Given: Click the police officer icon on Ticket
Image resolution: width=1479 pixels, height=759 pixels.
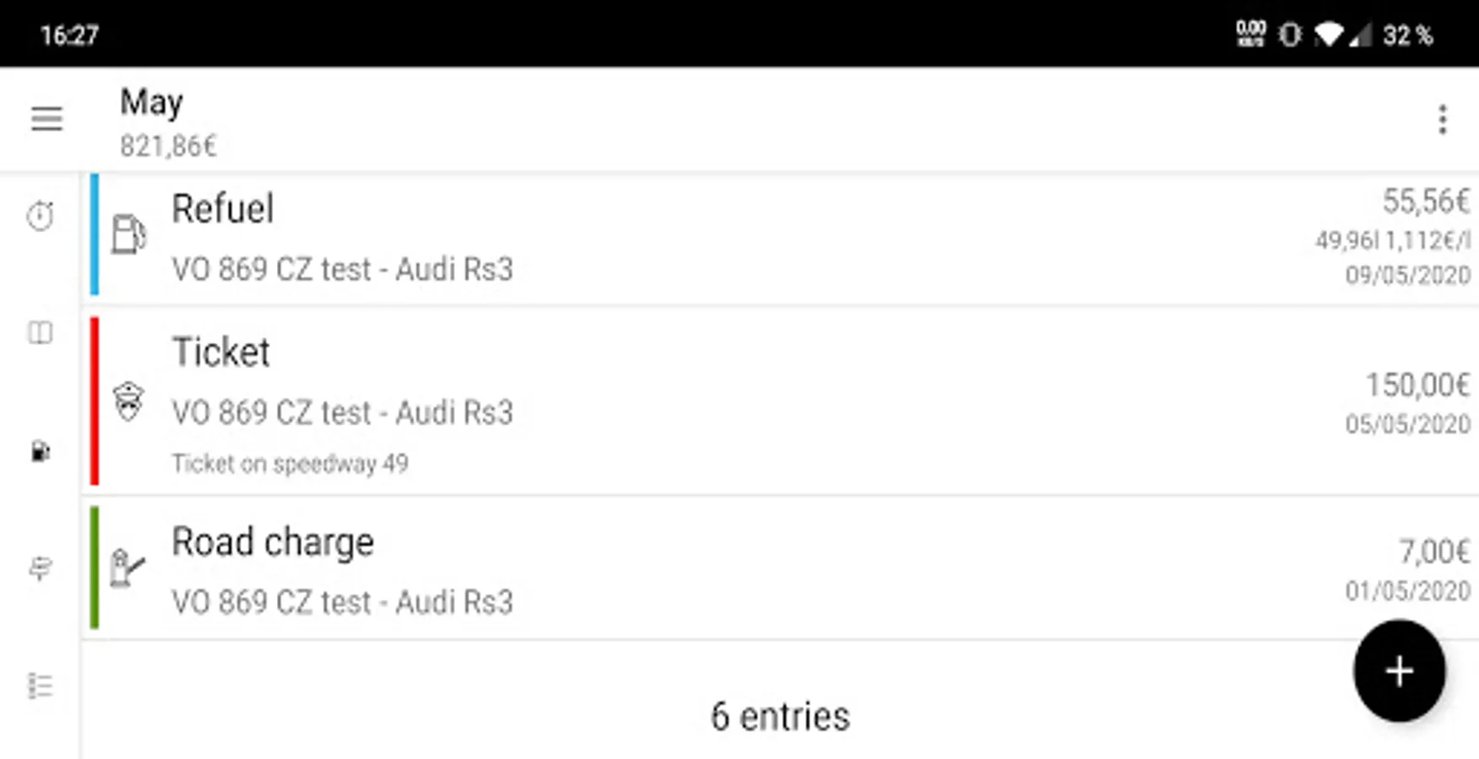Looking at the screenshot, I should tap(128, 401).
